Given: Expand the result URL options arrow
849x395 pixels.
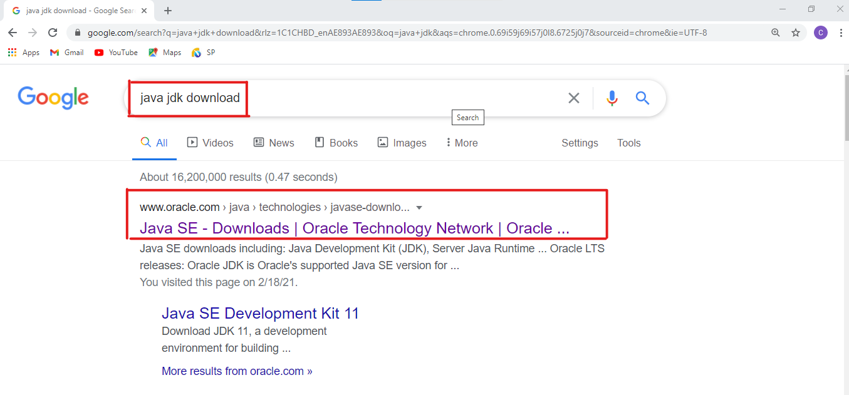Looking at the screenshot, I should [x=419, y=207].
